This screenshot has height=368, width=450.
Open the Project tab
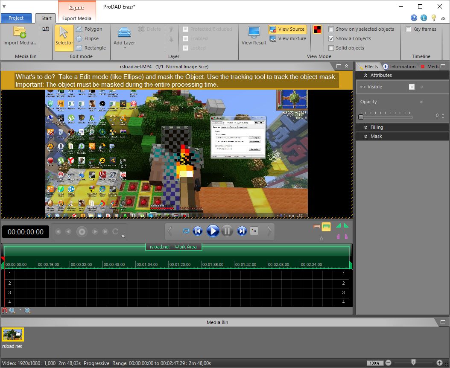pos(16,18)
